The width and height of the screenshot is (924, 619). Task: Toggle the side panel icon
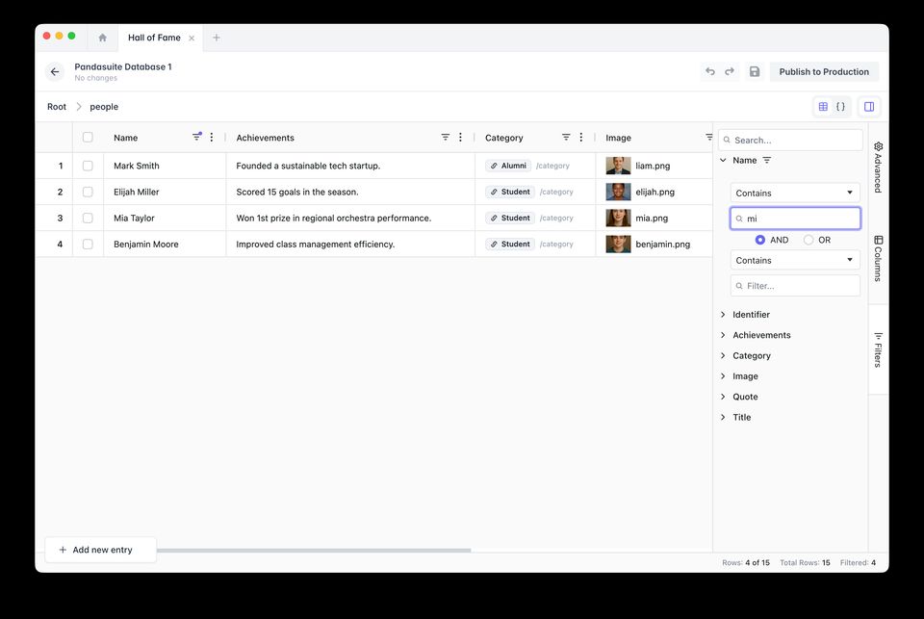(x=869, y=107)
